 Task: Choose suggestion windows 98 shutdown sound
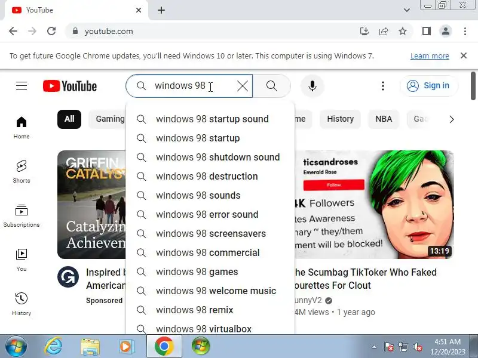[210, 158]
